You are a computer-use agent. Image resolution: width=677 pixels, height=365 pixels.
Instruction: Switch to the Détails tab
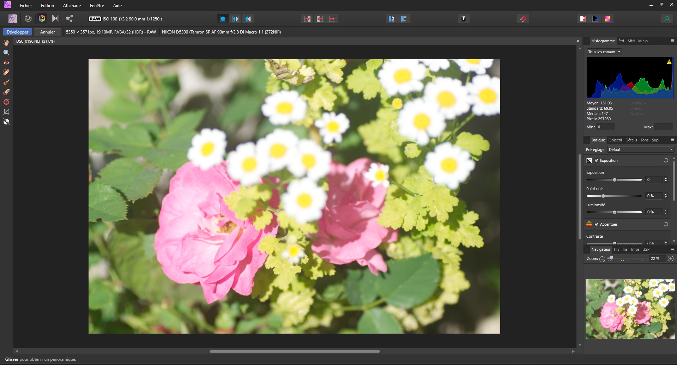point(631,140)
